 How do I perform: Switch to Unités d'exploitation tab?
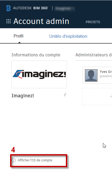(68, 36)
